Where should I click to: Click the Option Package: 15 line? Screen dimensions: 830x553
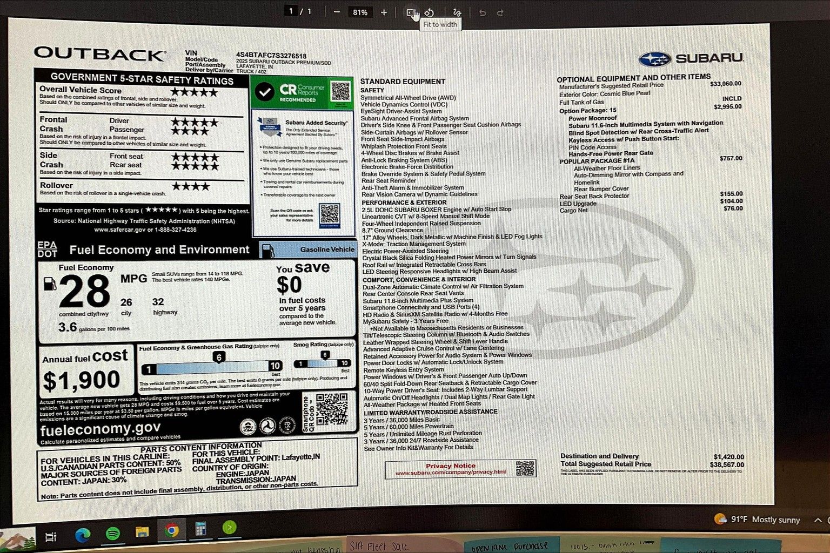pos(651,109)
